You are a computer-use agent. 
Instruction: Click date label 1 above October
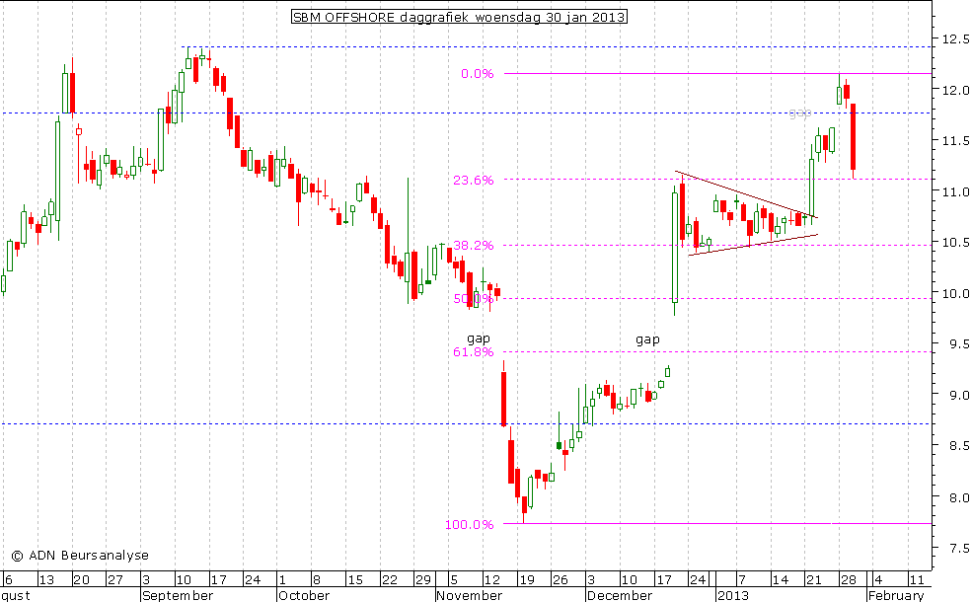click(282, 580)
